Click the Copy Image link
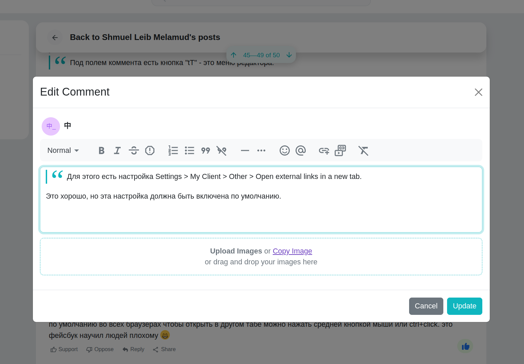 (292, 251)
